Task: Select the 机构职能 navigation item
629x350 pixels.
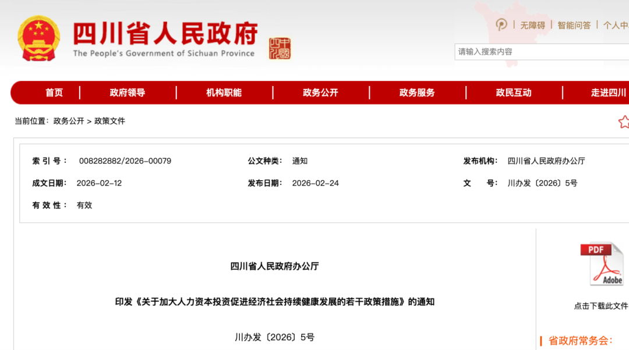Action: [x=224, y=92]
